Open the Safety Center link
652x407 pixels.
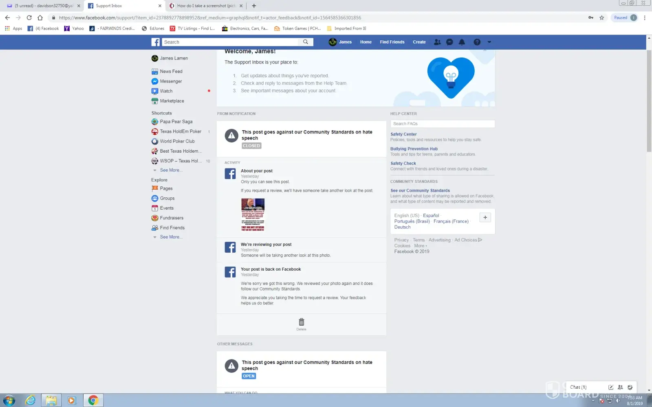(x=403, y=134)
